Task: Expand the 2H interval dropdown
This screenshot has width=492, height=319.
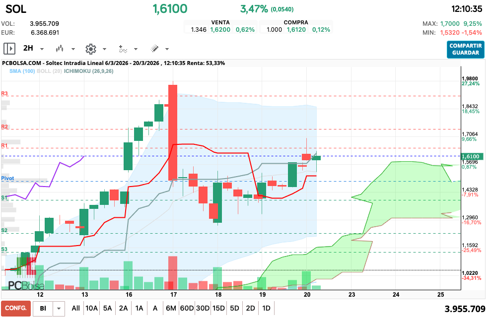Action: [42, 49]
